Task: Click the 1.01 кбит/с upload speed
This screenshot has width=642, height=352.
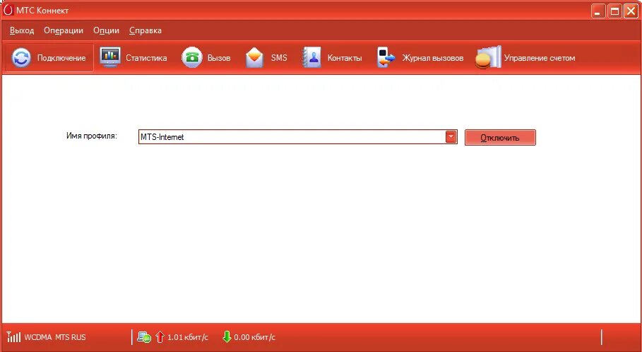Action: [188, 337]
